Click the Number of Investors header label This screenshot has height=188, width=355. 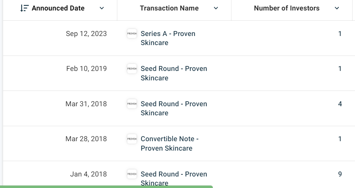coord(287,8)
